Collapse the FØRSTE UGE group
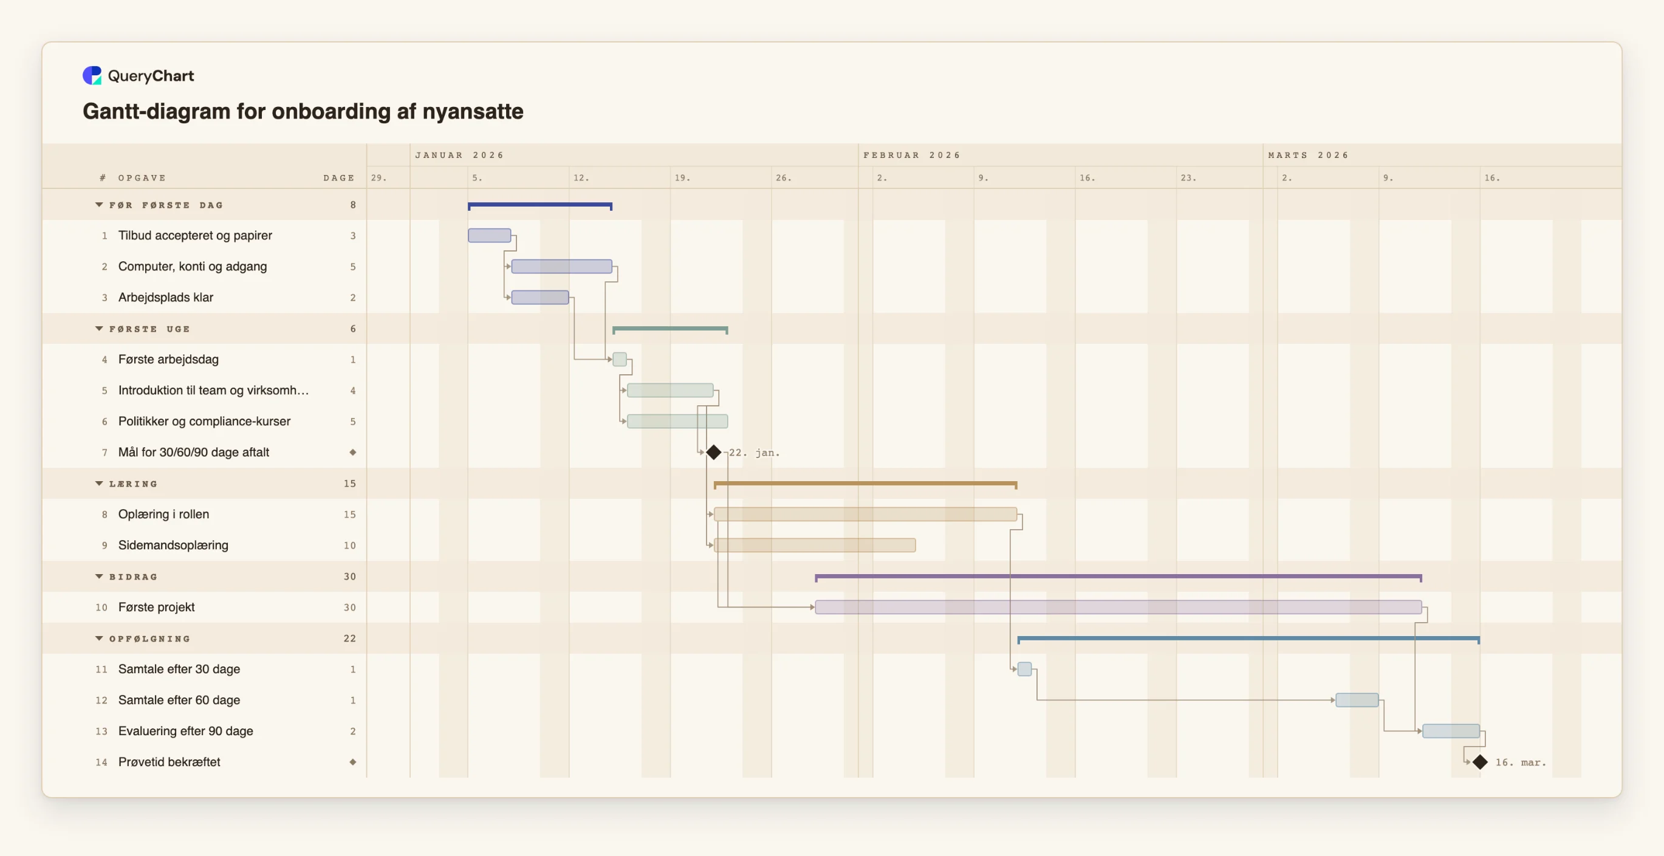The image size is (1664, 856). pos(99,329)
